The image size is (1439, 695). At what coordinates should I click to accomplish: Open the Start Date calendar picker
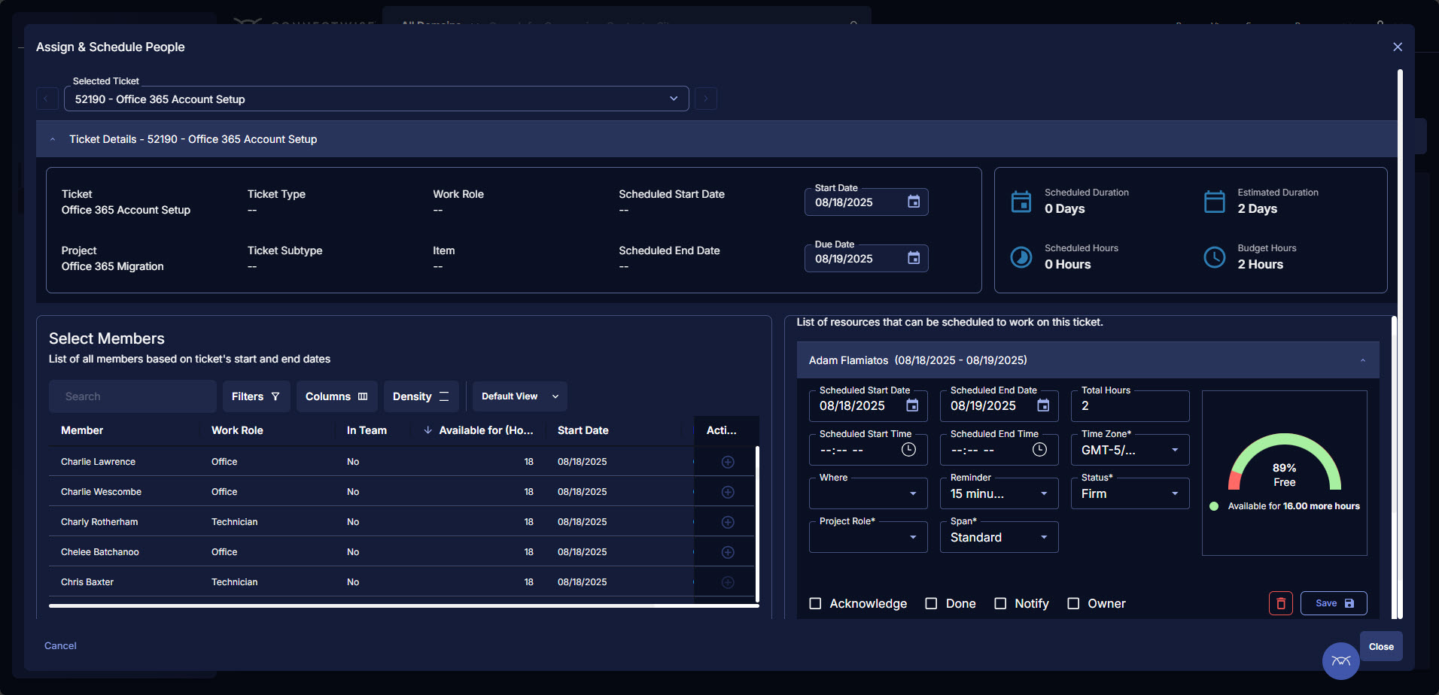913,202
